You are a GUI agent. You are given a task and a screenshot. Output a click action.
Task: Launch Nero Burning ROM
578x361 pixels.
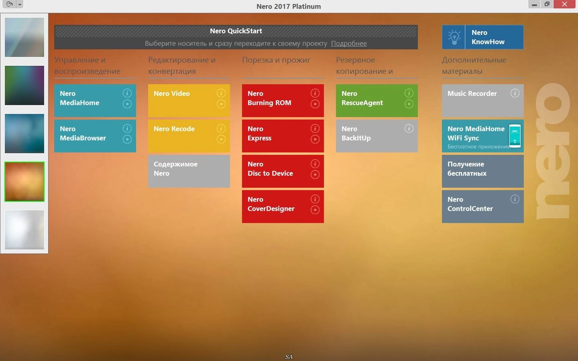click(x=283, y=101)
